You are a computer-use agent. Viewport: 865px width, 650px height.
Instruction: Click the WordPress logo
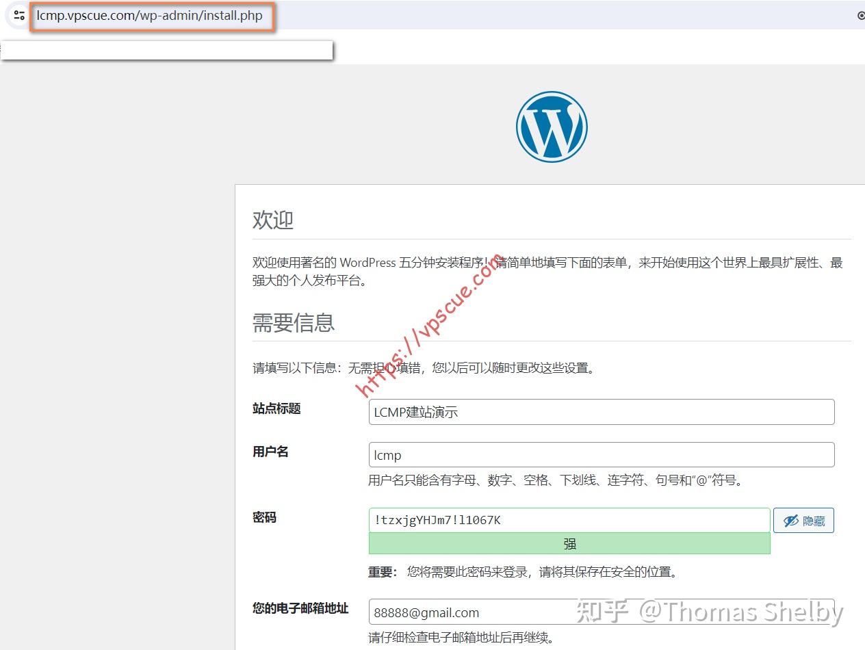coord(552,127)
